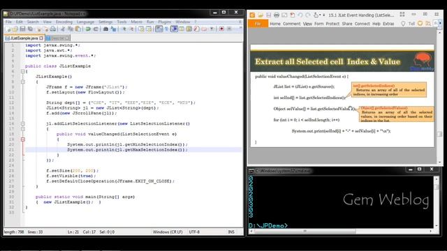This screenshot has height=251, width=447.
Task: Click the Print icon in Notepad++ toolbar
Action: click(x=53, y=29)
